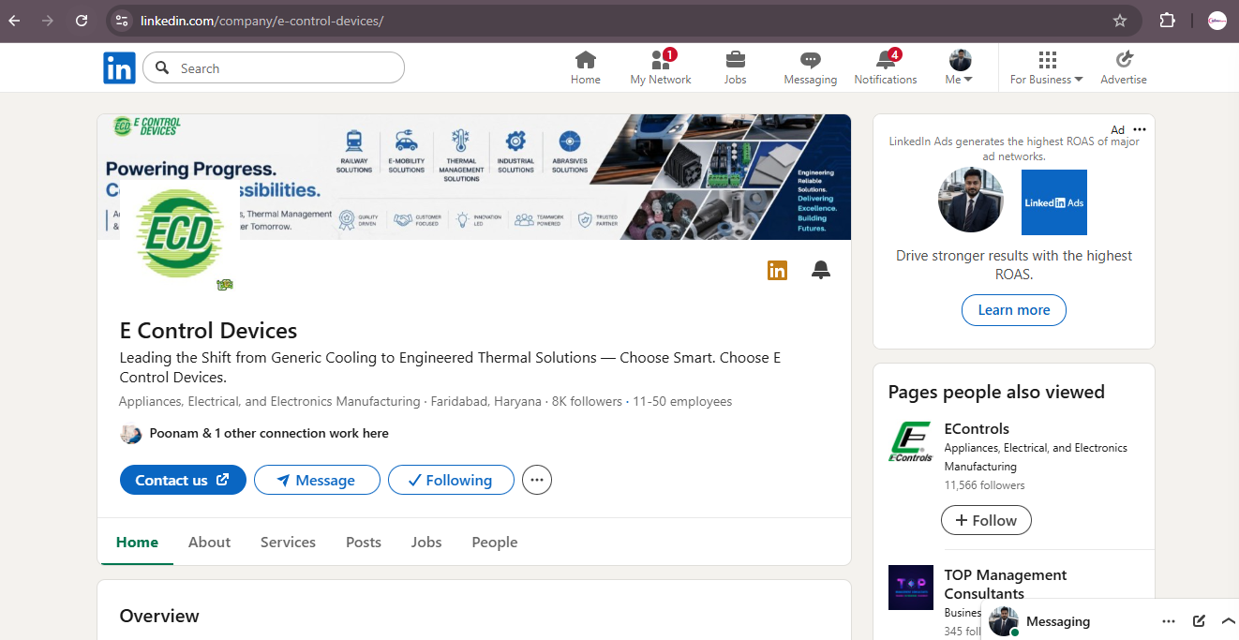Open the browser extensions puzzle icon

(1167, 21)
